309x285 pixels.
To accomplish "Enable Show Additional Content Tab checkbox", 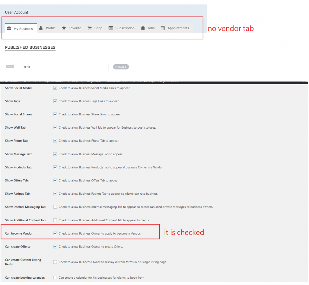I will point(55,220).
